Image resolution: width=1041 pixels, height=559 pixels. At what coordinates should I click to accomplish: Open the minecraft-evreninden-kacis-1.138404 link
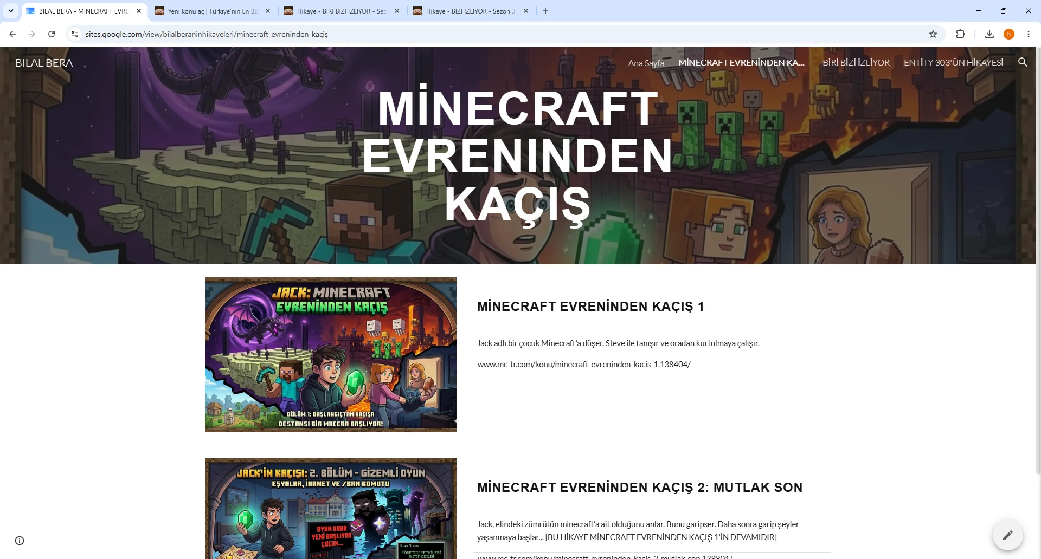click(584, 365)
